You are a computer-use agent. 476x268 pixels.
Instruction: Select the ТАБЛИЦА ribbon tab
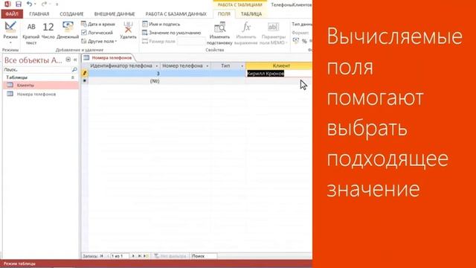[x=251, y=14]
